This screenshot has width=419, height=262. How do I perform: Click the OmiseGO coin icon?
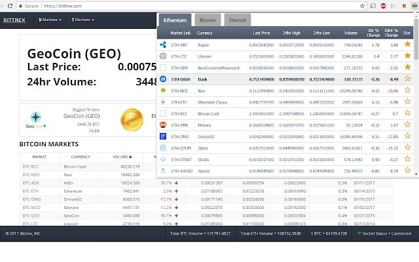point(163,136)
